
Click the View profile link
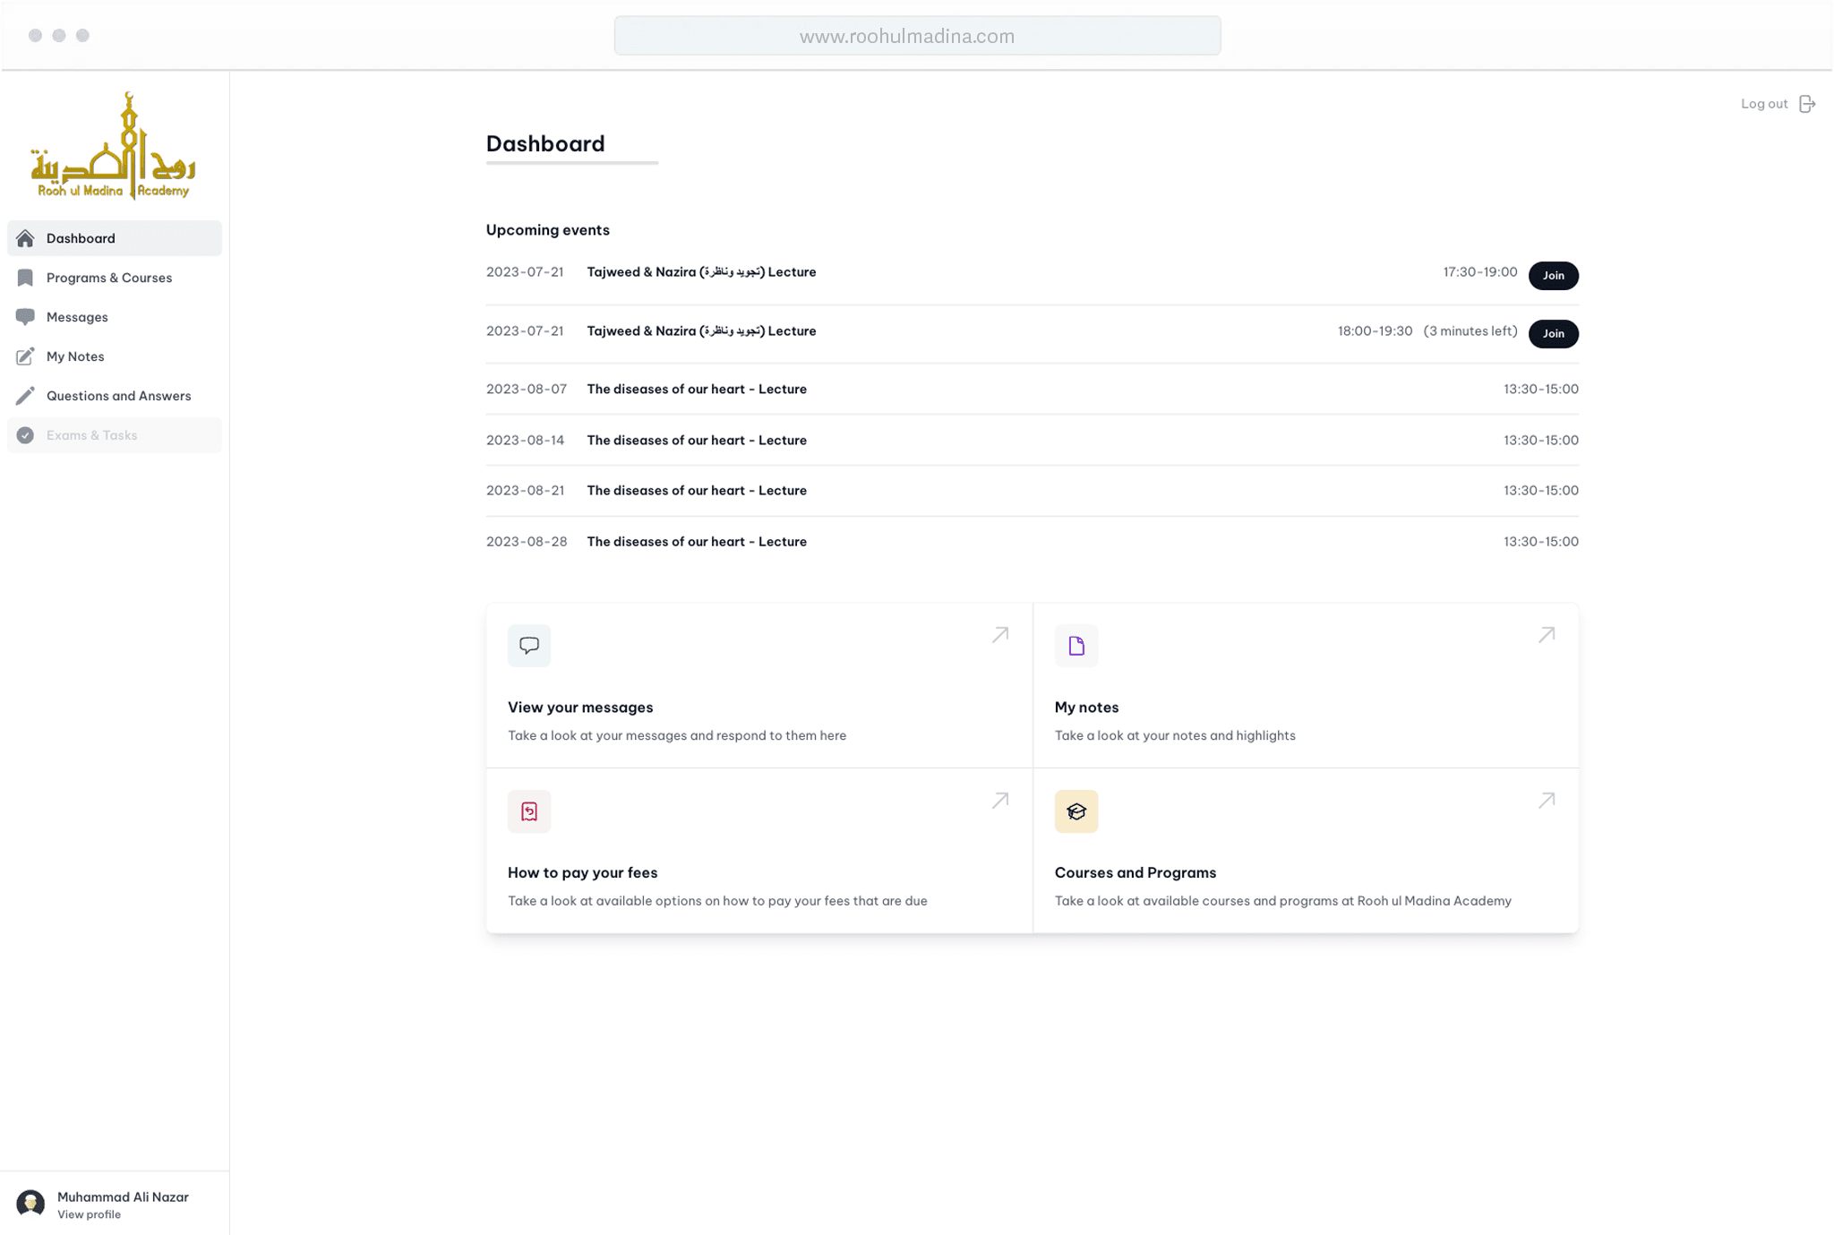89,1214
